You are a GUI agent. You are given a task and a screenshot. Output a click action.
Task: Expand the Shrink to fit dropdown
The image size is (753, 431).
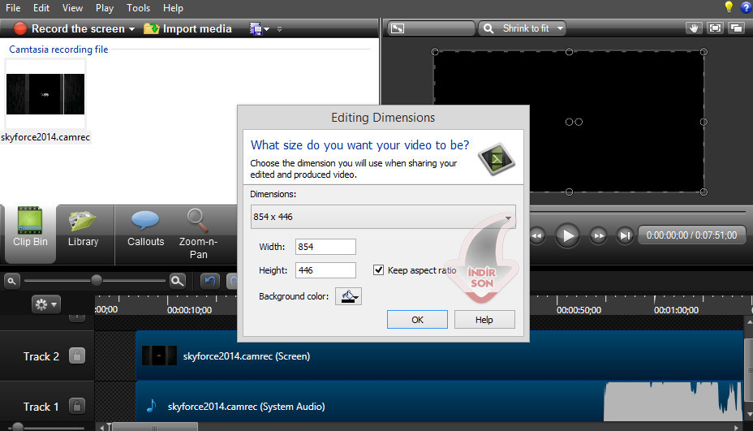(560, 28)
